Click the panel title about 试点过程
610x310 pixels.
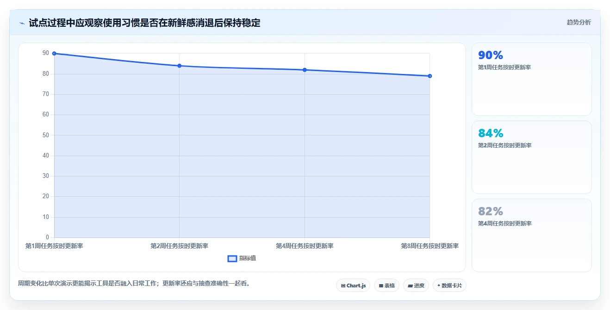(x=144, y=23)
